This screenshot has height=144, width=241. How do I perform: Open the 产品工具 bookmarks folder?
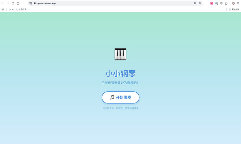21,9
